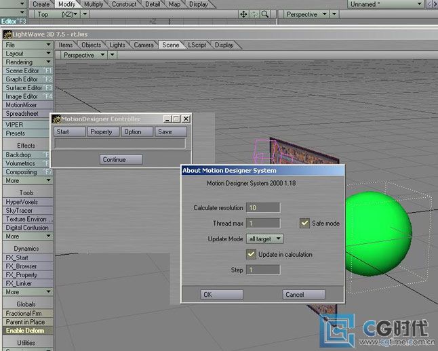Viewport: 438px width, 351px height.
Task: Expand More menu under Dynamics
Action: click(x=28, y=292)
